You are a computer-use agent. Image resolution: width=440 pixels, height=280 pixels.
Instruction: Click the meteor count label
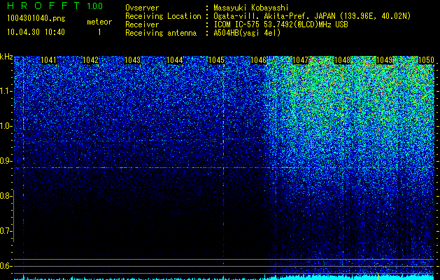99,22
